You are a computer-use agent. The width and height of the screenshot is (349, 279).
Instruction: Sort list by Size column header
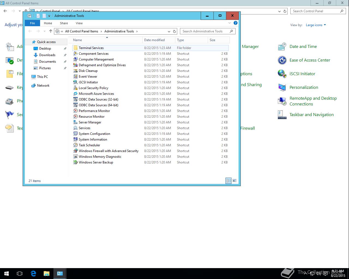pyautogui.click(x=219, y=40)
